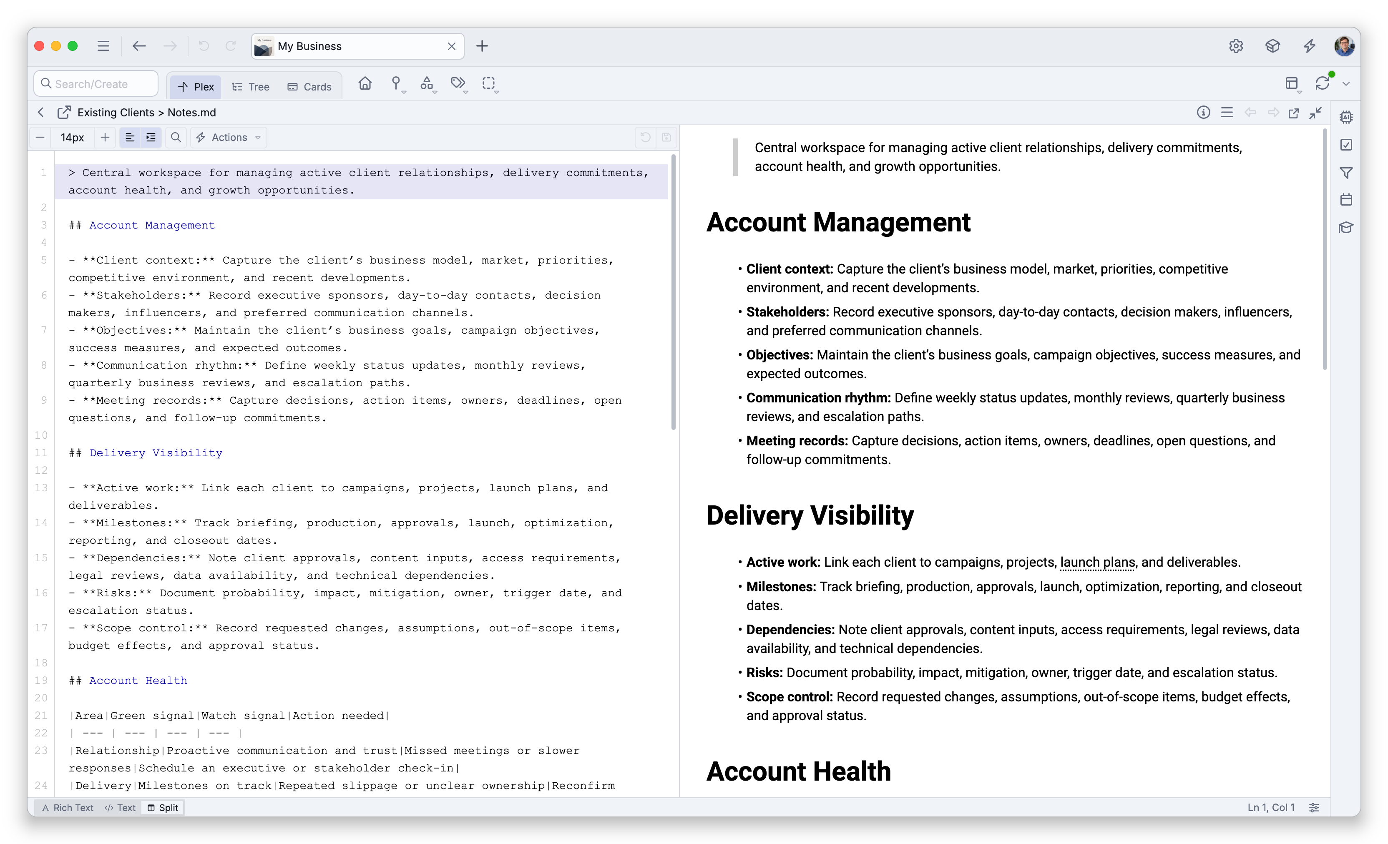This screenshot has width=1388, height=844.
Task: Click the sync status icon
Action: point(1323,84)
